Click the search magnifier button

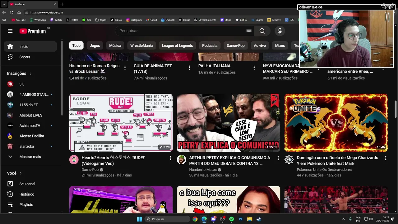click(262, 31)
